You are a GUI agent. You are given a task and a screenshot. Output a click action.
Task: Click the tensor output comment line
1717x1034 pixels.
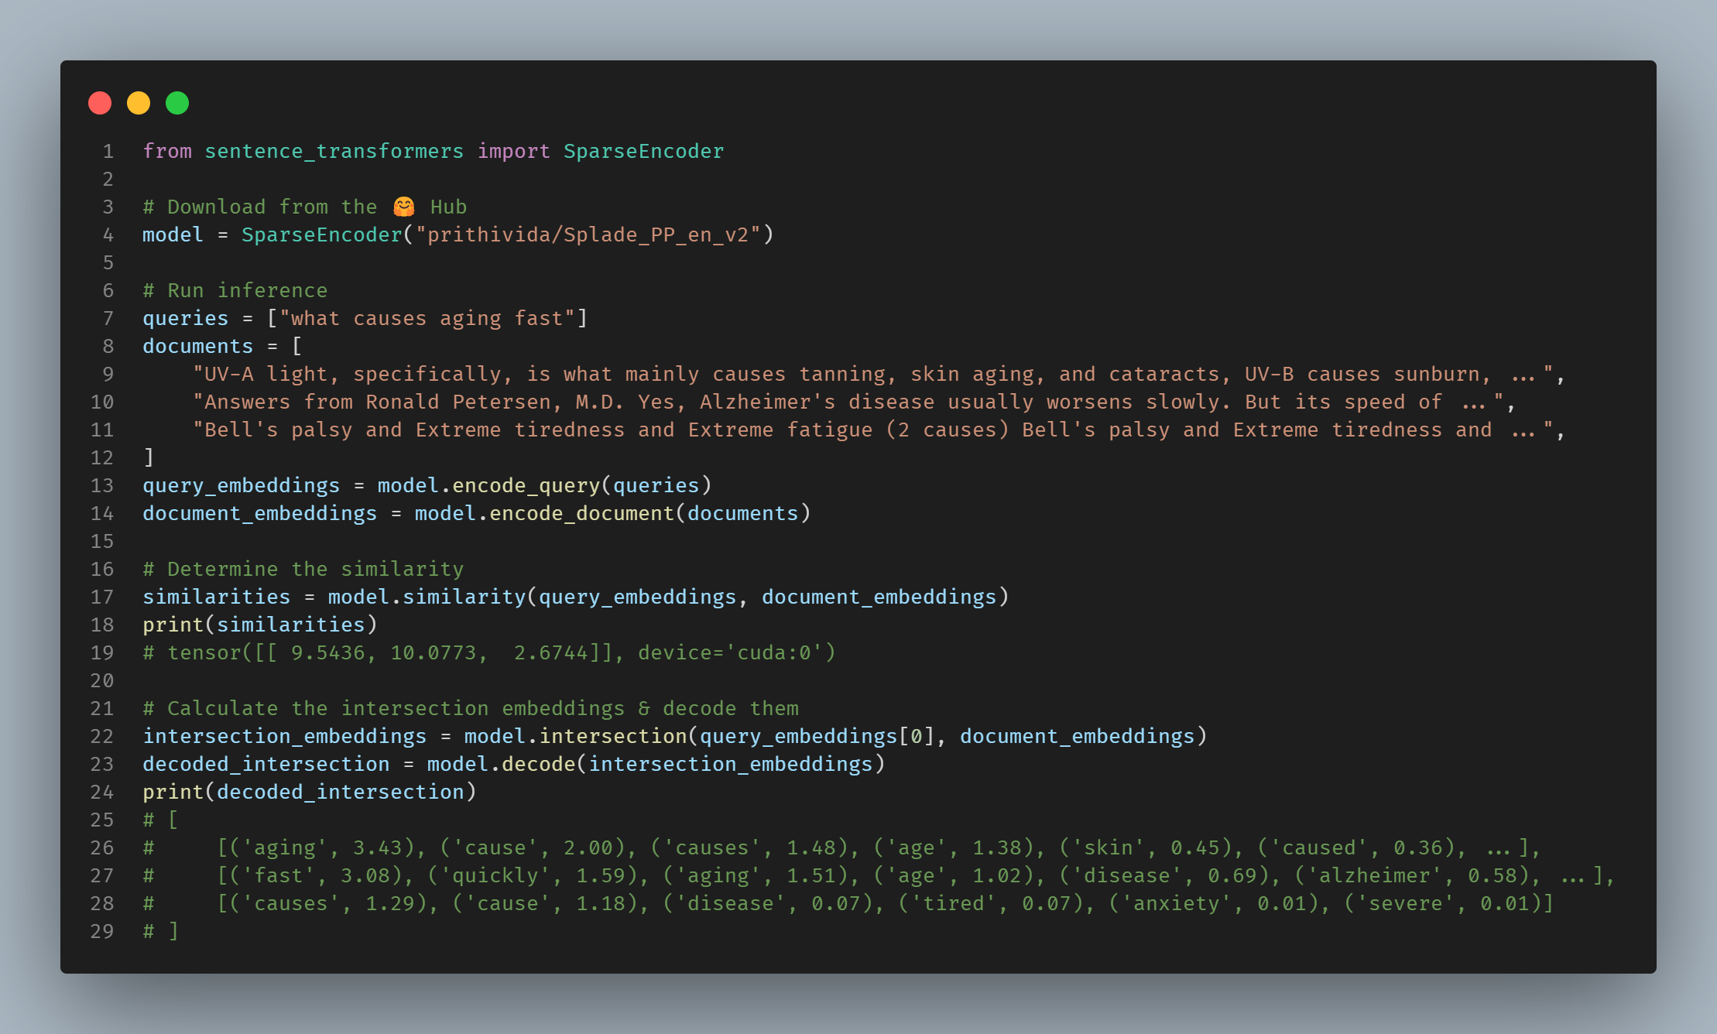pyautogui.click(x=488, y=652)
